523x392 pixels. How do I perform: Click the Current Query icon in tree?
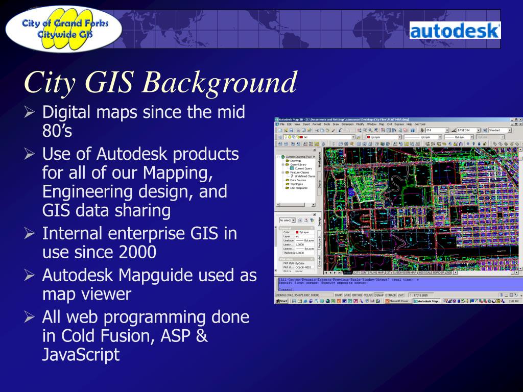click(292, 168)
